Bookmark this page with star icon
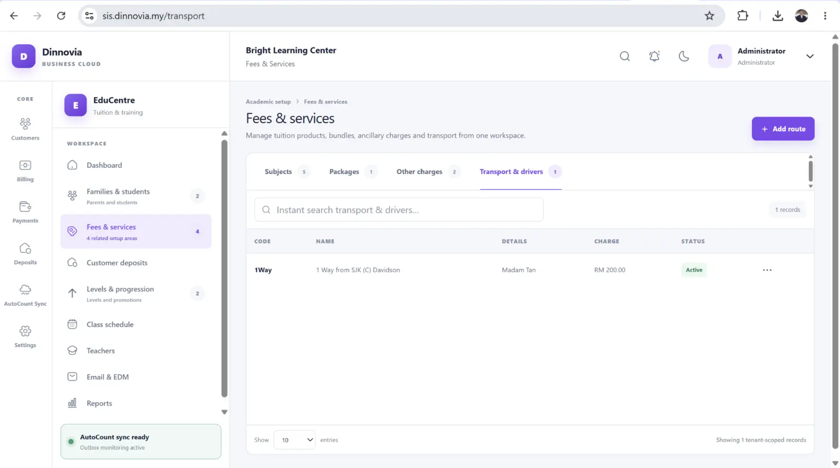The width and height of the screenshot is (840, 468). 709,16
